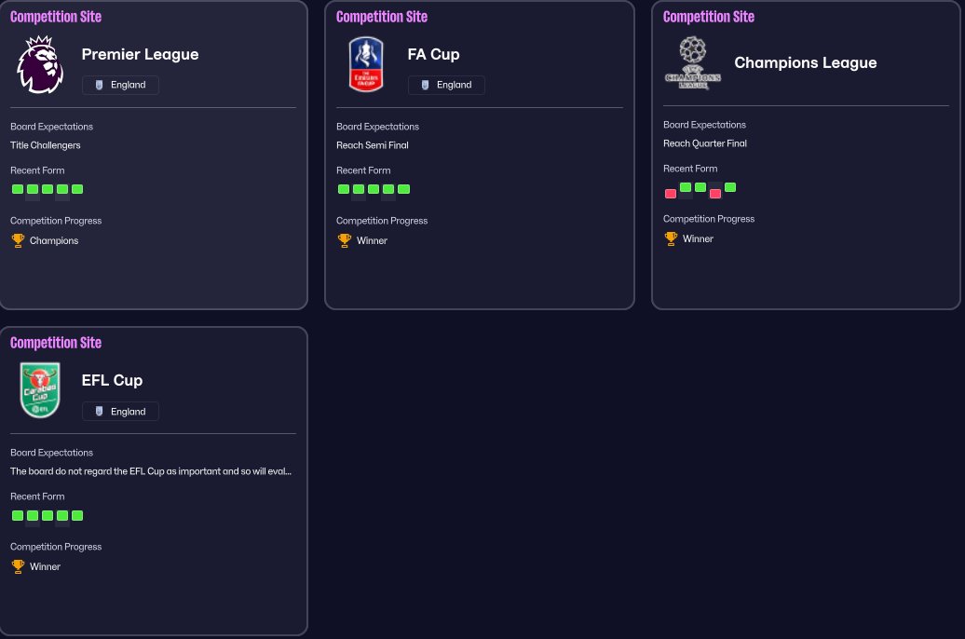Select last green form square in Premier League
The image size is (965, 639).
(77, 189)
